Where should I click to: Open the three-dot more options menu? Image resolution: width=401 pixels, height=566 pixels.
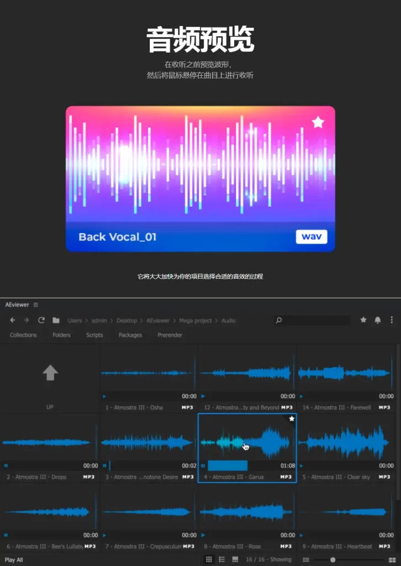392,320
